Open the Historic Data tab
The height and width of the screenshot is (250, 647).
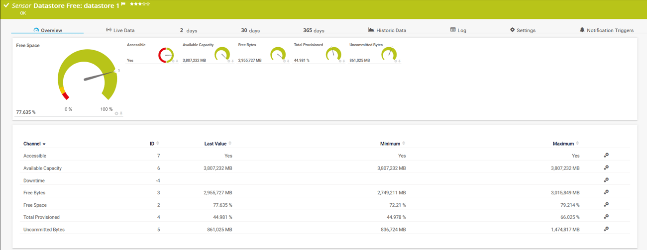[387, 30]
